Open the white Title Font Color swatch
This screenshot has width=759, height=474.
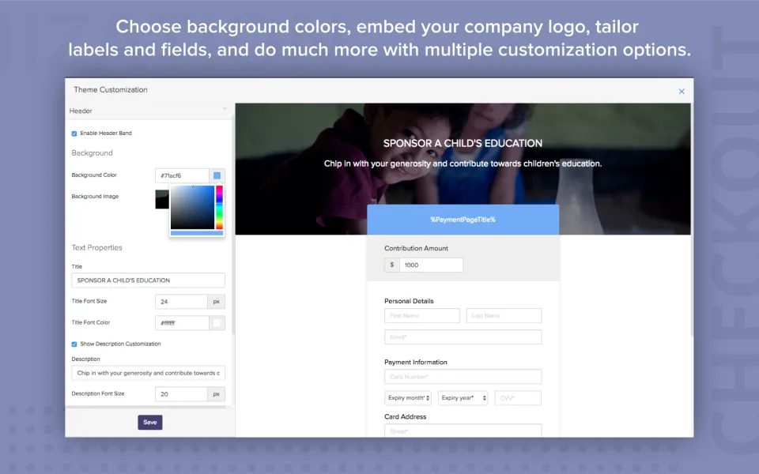pyautogui.click(x=217, y=322)
